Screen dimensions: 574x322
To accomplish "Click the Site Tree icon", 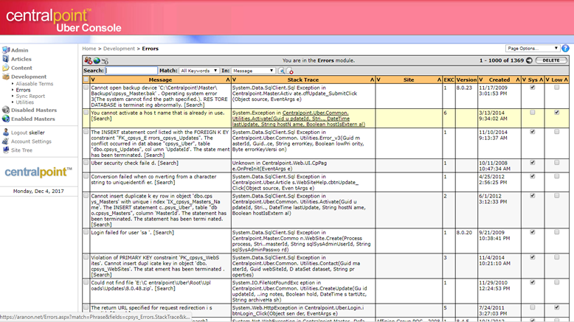I will 6,150.
